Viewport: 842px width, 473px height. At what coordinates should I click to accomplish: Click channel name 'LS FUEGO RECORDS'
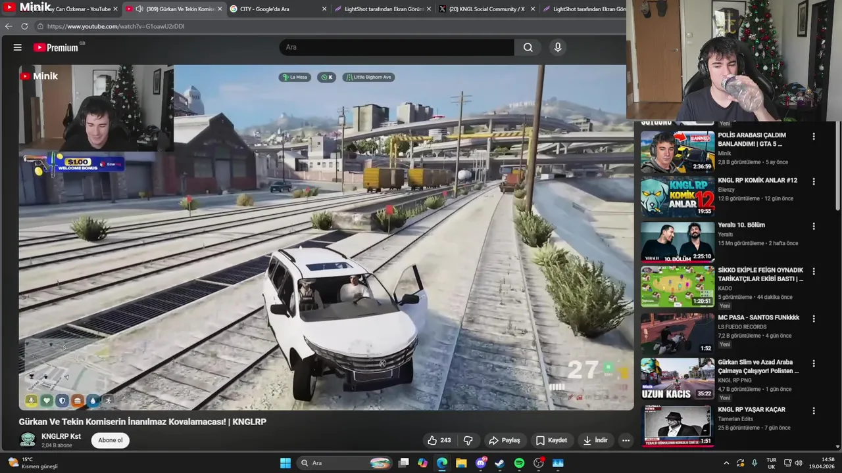(742, 327)
